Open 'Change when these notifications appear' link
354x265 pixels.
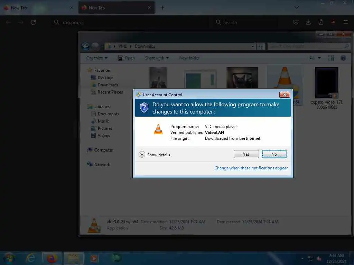click(x=251, y=168)
